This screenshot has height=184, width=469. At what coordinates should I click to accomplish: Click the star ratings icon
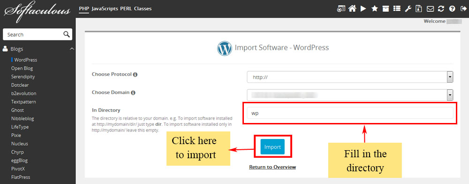click(374, 8)
